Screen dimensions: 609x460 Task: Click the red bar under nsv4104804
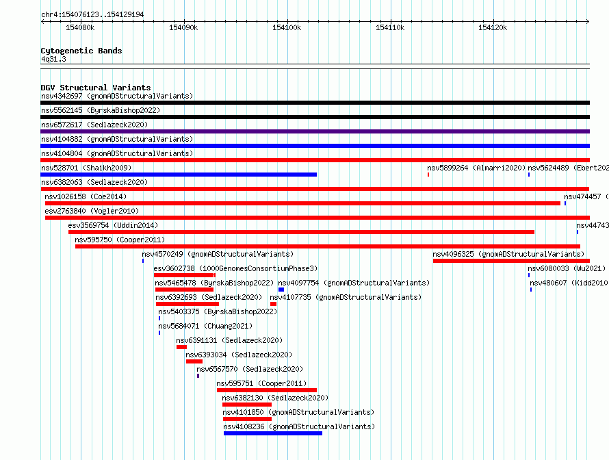(x=315, y=160)
